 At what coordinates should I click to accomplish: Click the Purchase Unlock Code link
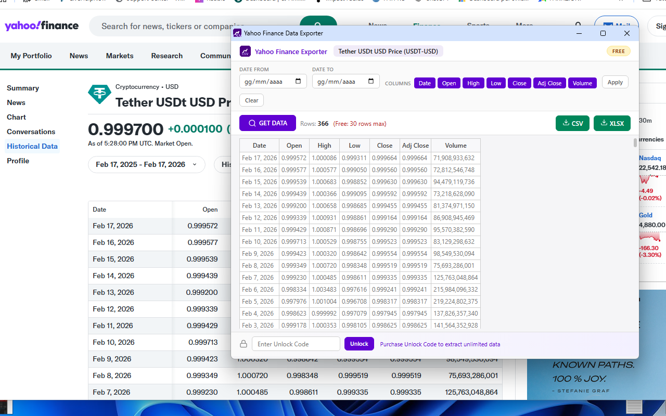(x=440, y=344)
